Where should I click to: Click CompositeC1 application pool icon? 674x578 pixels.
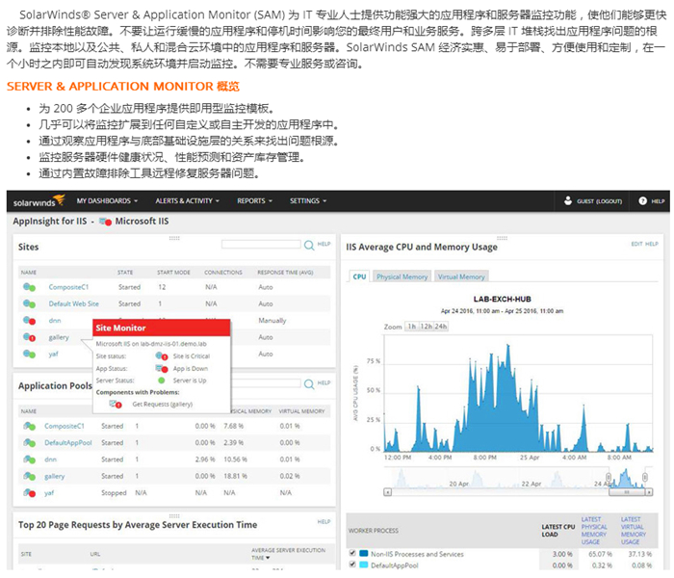coord(29,426)
